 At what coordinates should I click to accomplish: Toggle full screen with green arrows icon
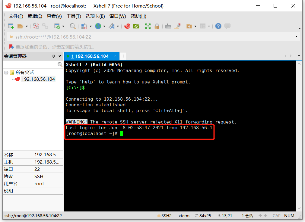148,26
